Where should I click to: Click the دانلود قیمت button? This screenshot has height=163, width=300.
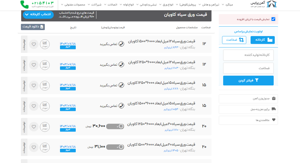(33, 27)
